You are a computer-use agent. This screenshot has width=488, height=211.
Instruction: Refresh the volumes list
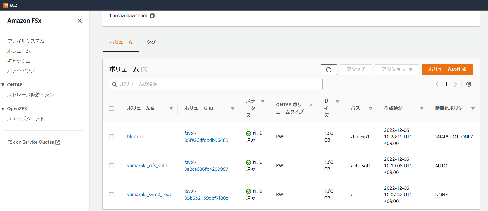pos(329,70)
